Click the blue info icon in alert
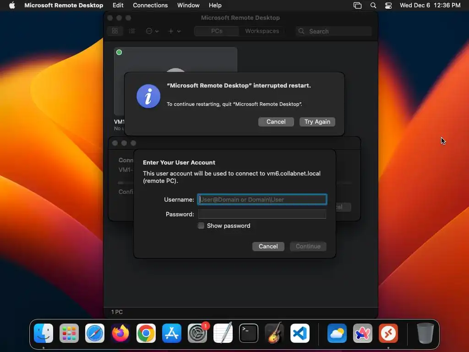The width and height of the screenshot is (469, 352). coord(148,96)
